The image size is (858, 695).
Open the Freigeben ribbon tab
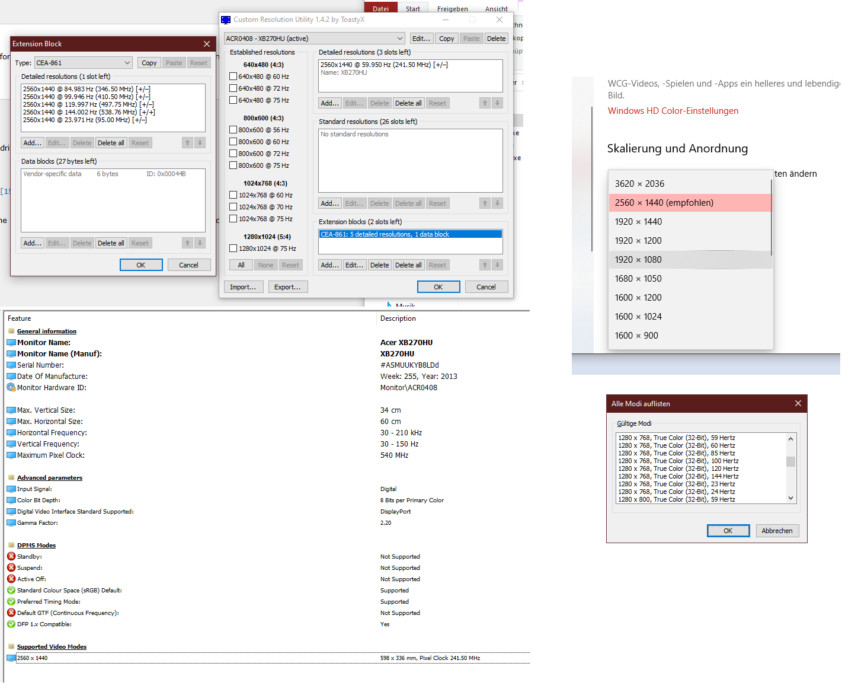coord(453,8)
